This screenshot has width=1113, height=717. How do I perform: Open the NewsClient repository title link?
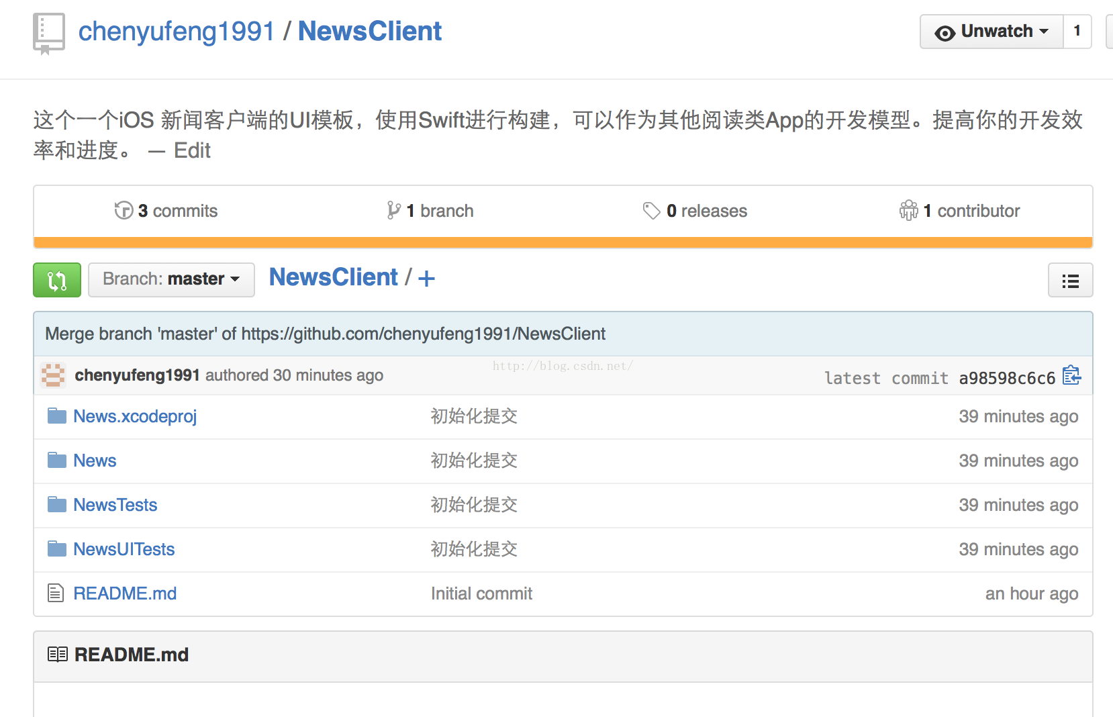pos(370,31)
